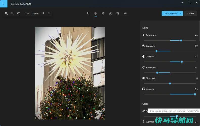The image size is (200, 126).
Task: Click the Color section heading
Action: [145, 104]
